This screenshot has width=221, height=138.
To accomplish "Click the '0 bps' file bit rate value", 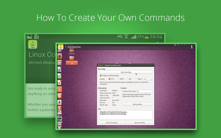I will 114,105.
